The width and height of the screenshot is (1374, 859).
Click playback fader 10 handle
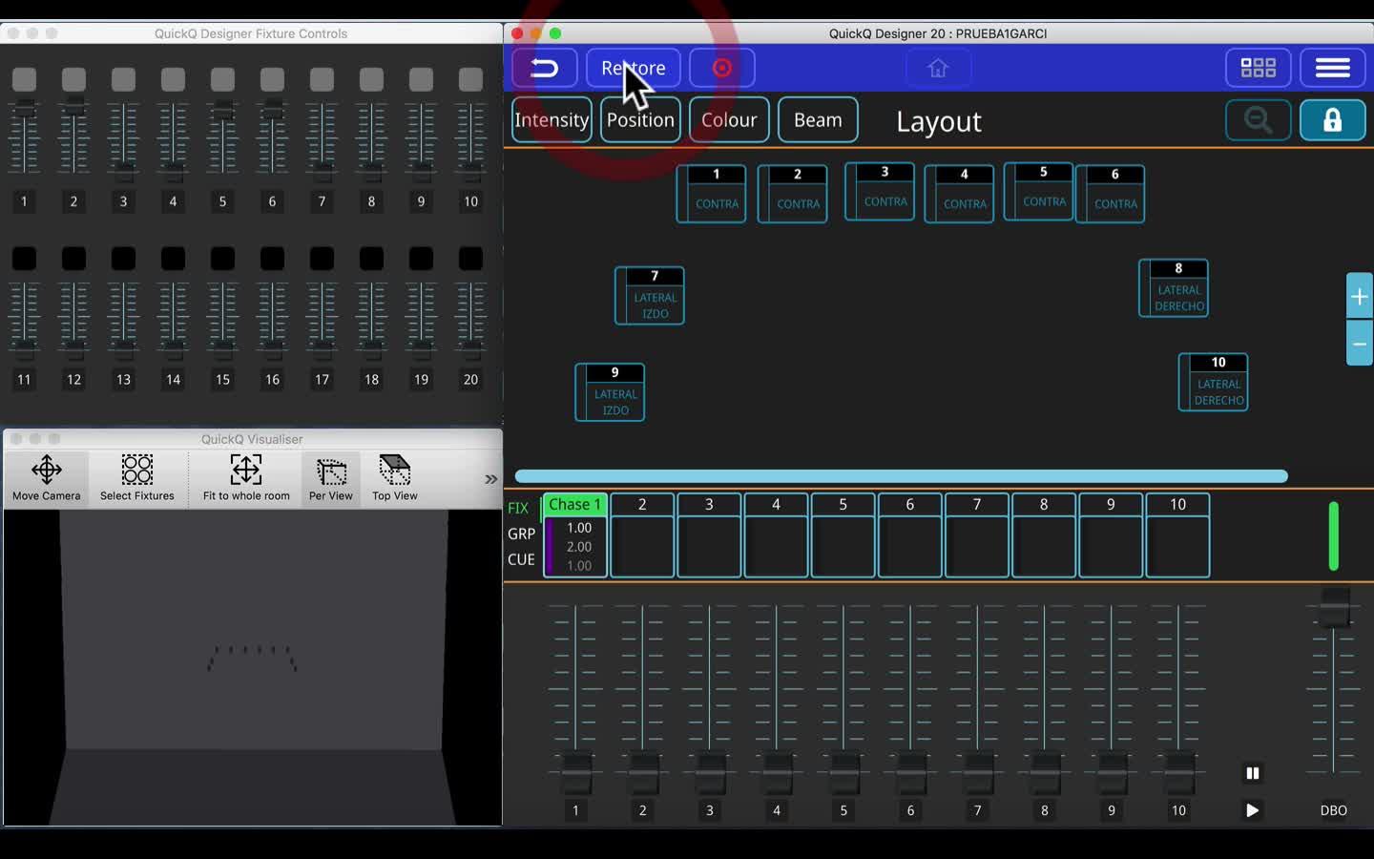coord(1178,773)
